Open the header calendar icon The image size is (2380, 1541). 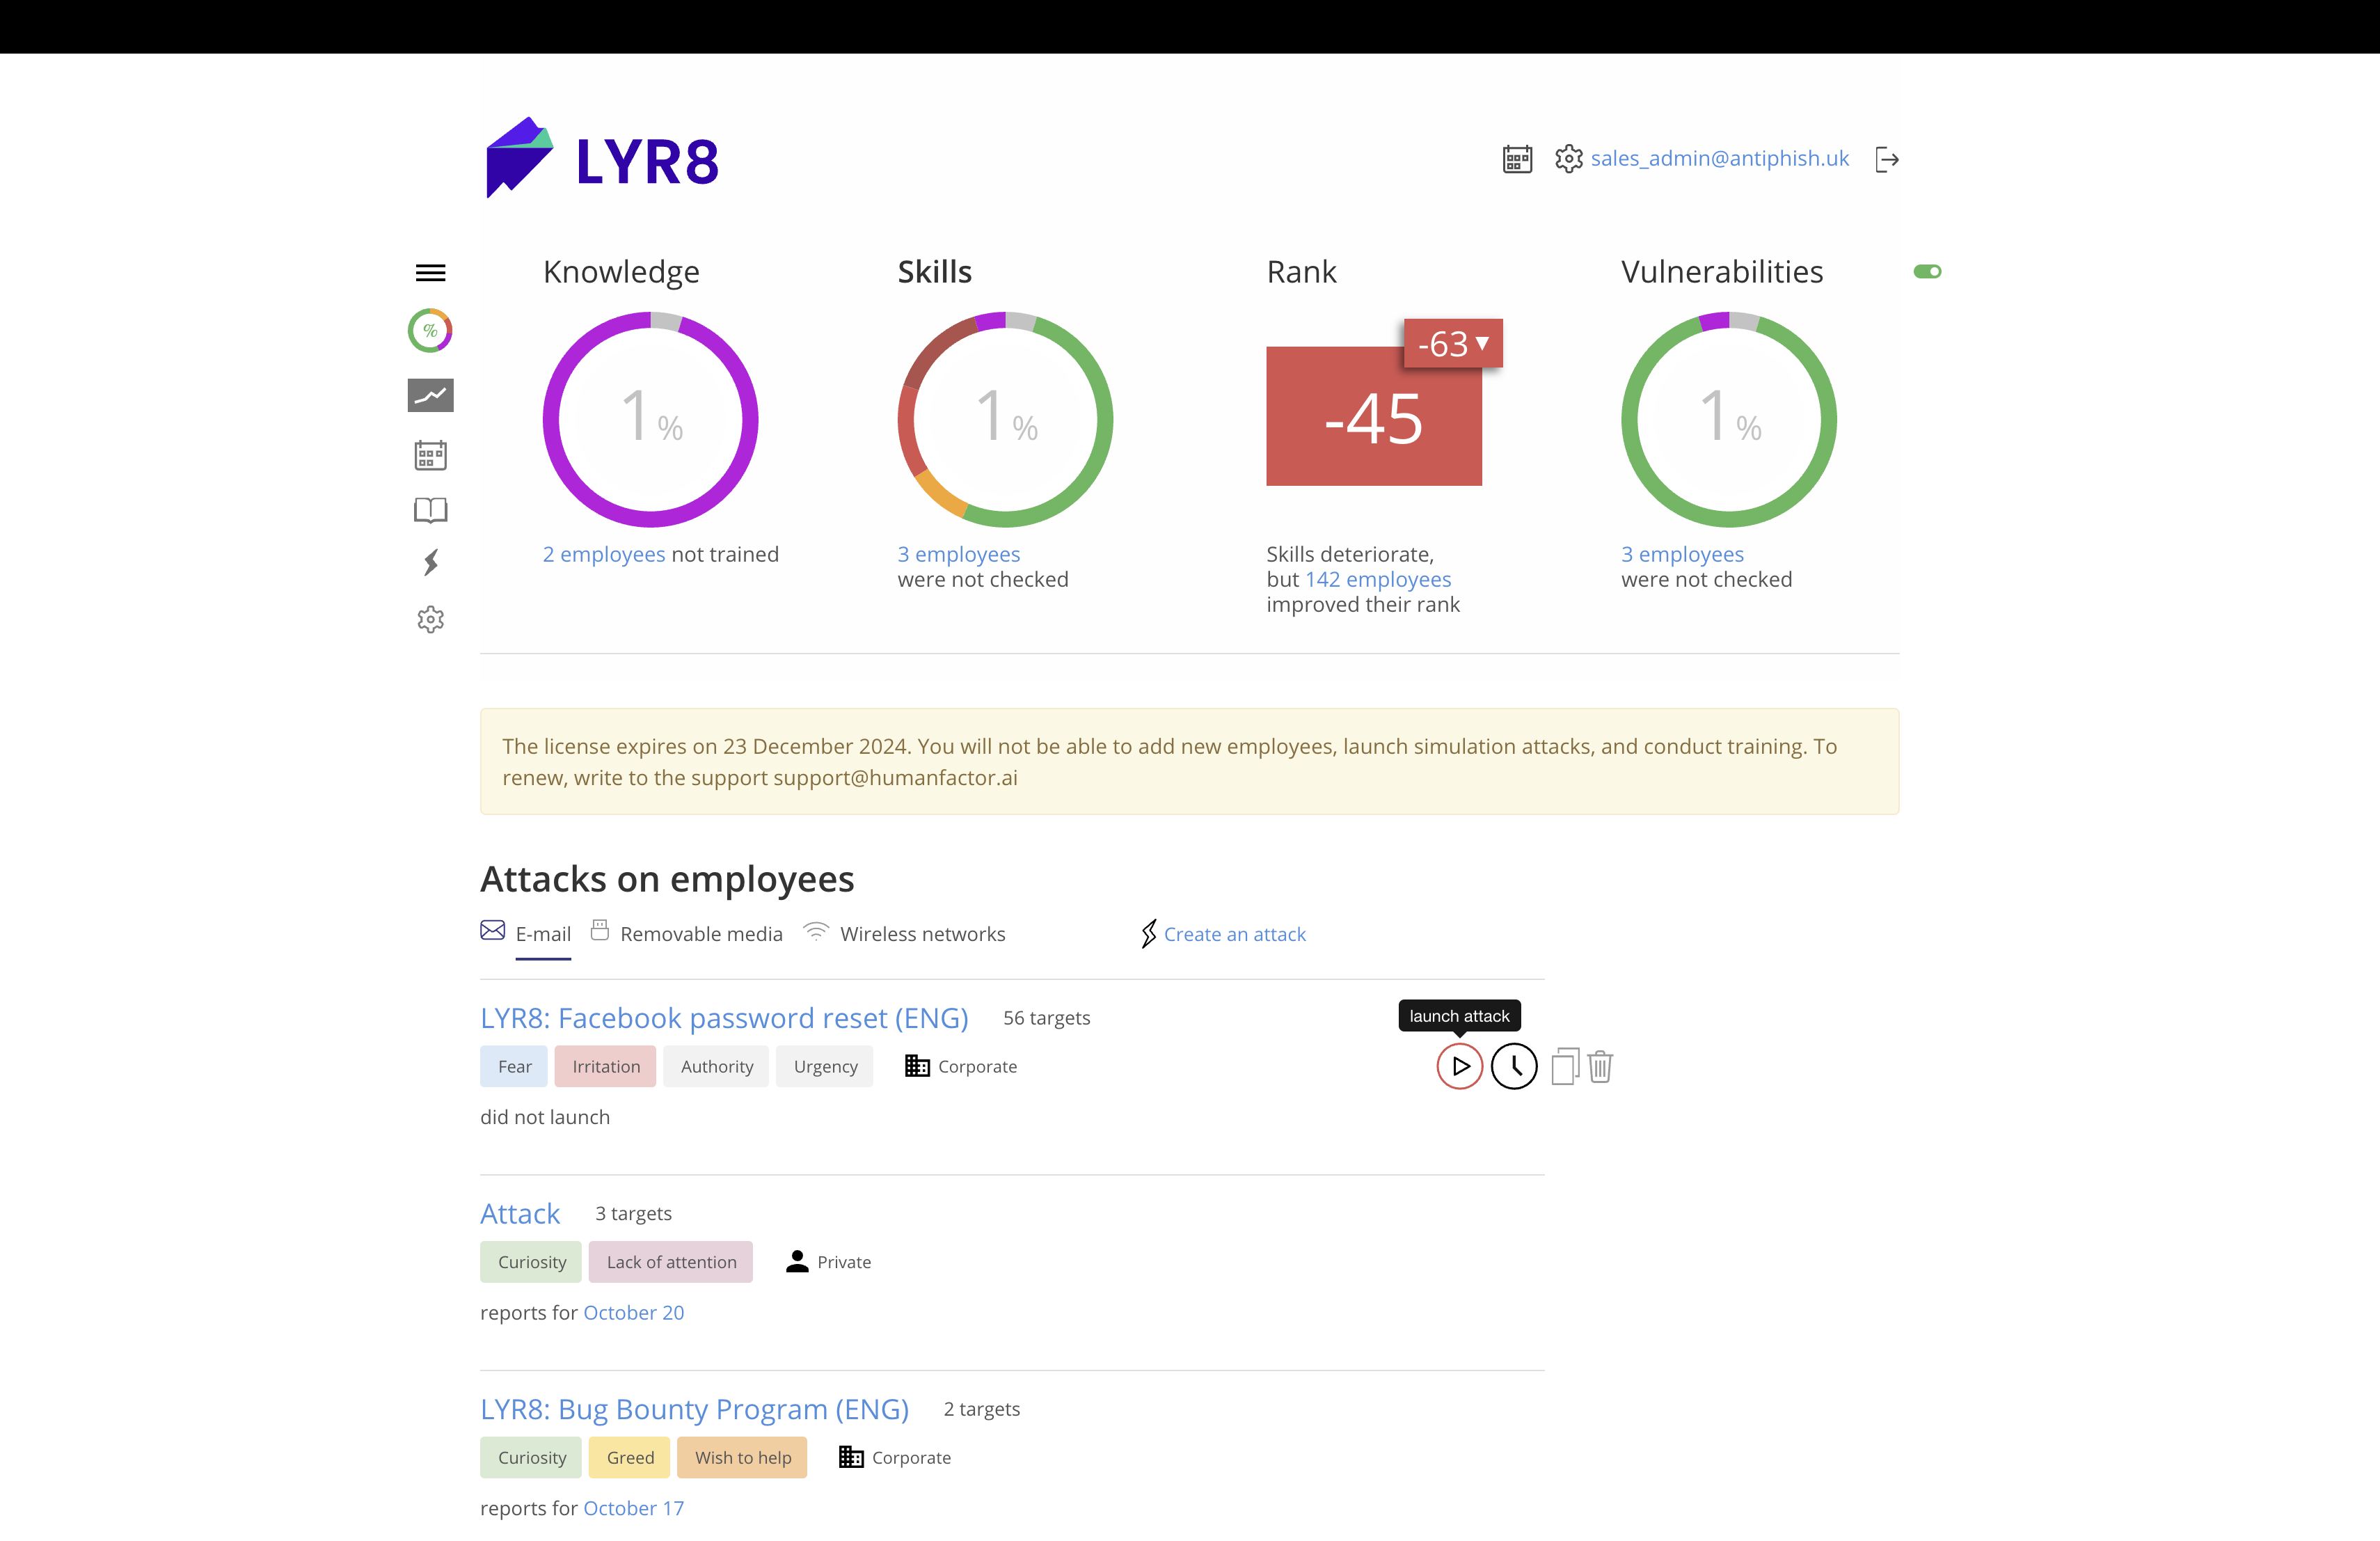1517,159
